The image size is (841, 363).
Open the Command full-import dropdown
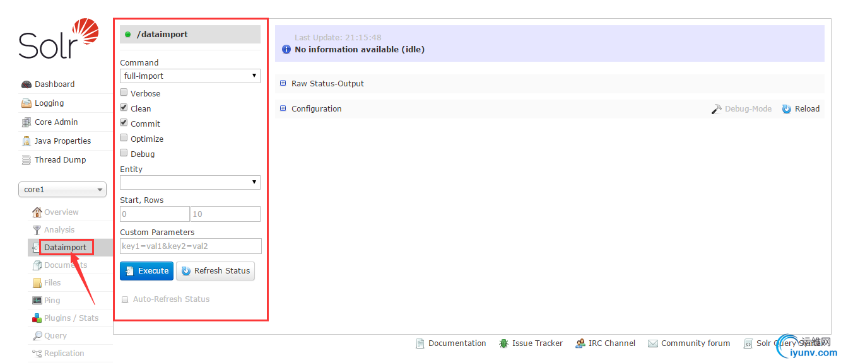[190, 76]
